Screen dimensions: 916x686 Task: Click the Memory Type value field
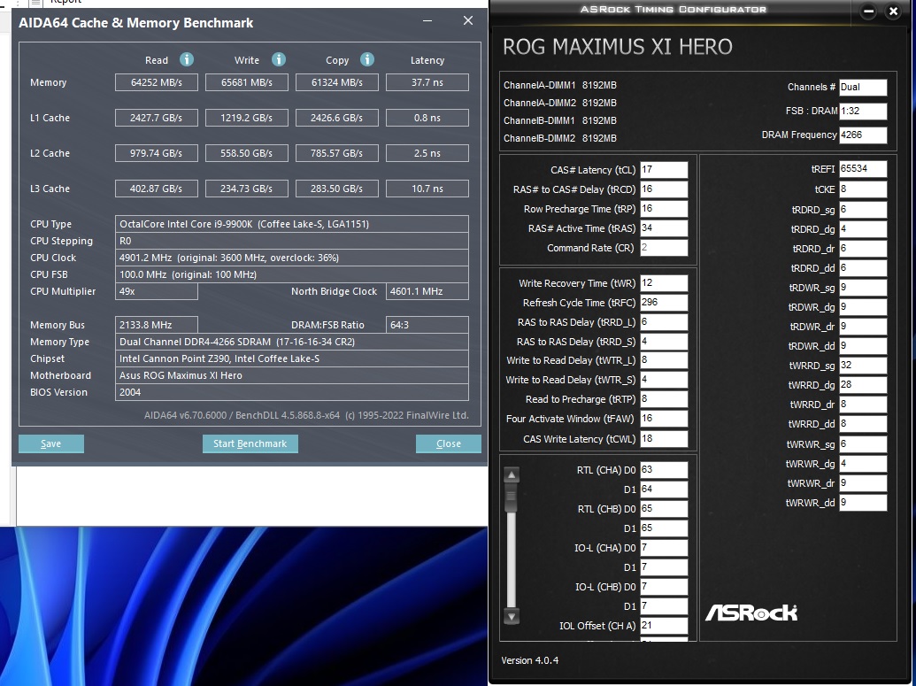(291, 342)
